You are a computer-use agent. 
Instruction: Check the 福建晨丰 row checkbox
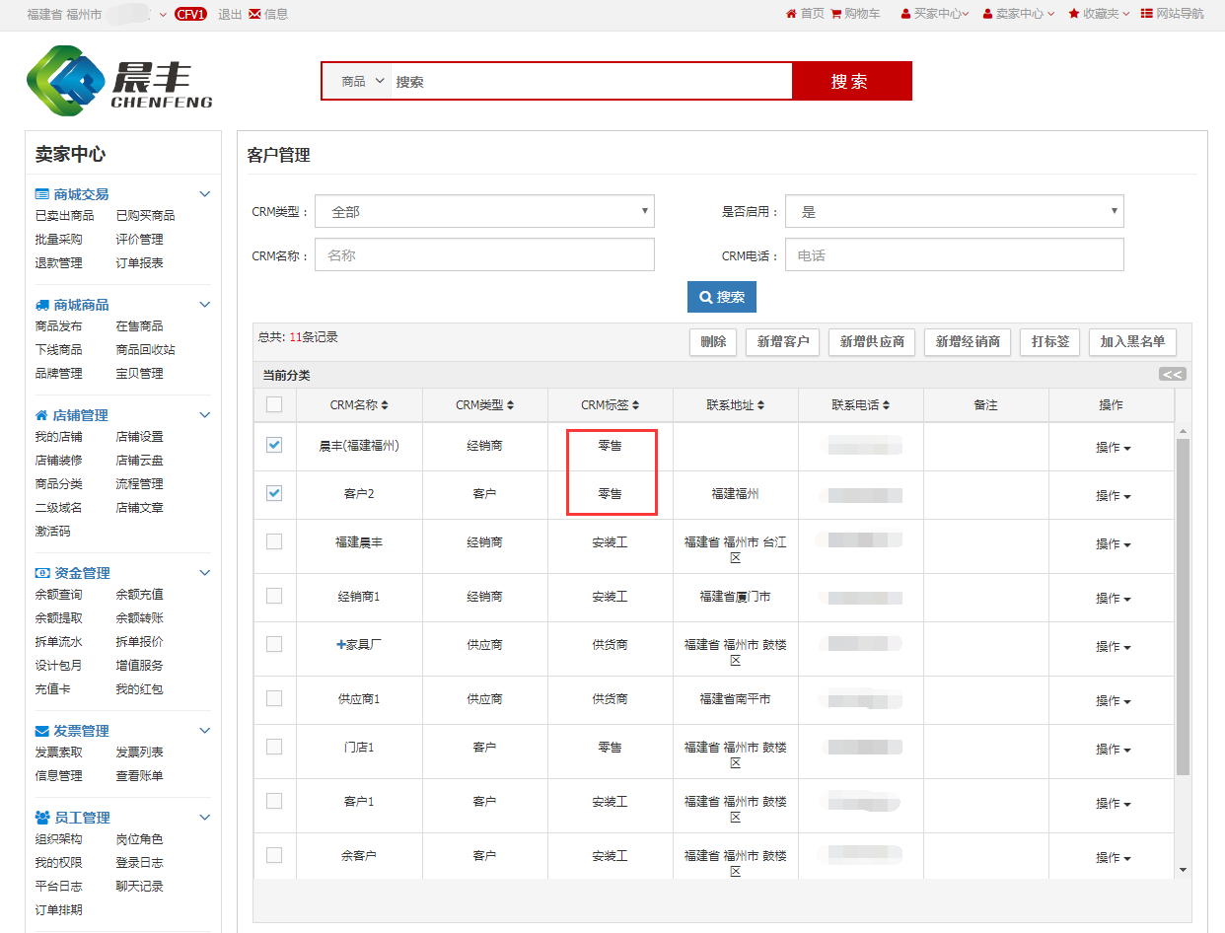(274, 541)
